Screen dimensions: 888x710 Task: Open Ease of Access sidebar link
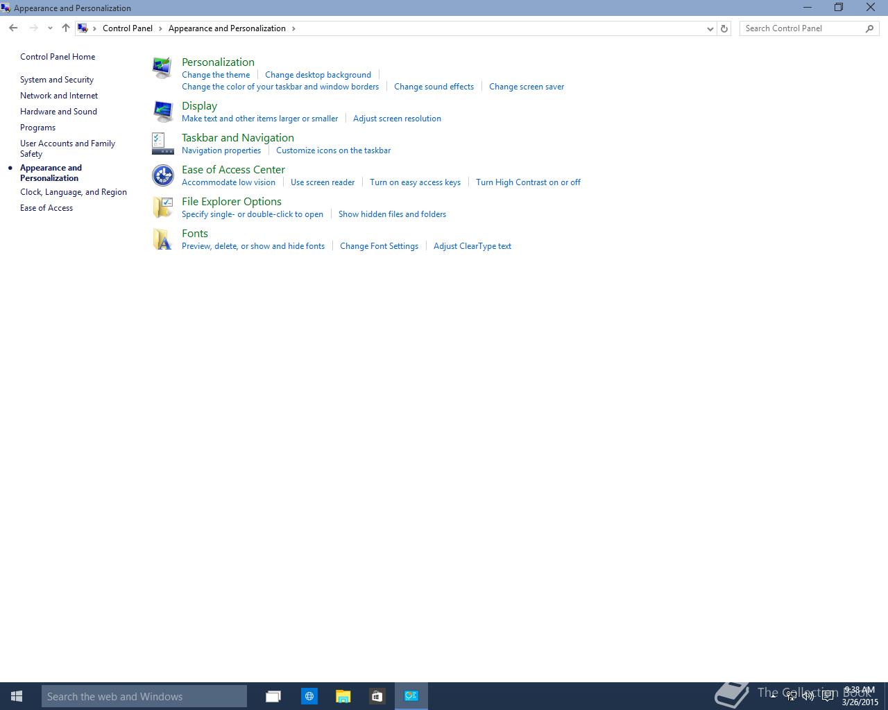pyautogui.click(x=46, y=208)
